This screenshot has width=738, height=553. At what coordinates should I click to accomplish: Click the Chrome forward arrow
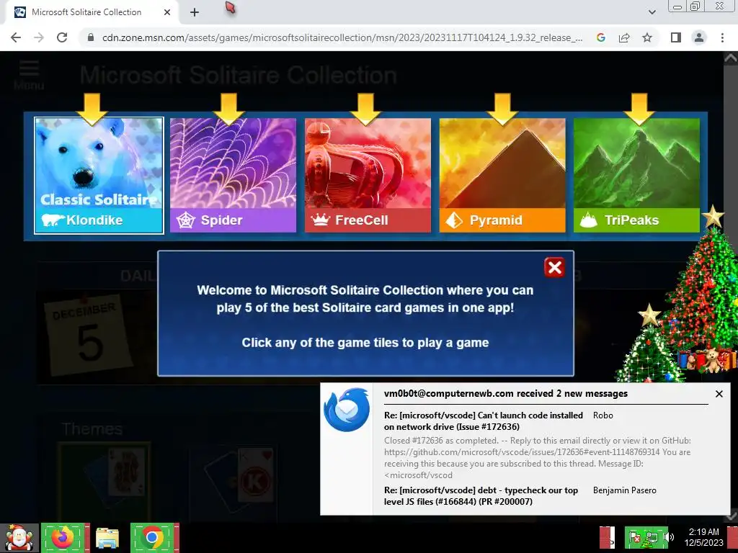(x=39, y=37)
